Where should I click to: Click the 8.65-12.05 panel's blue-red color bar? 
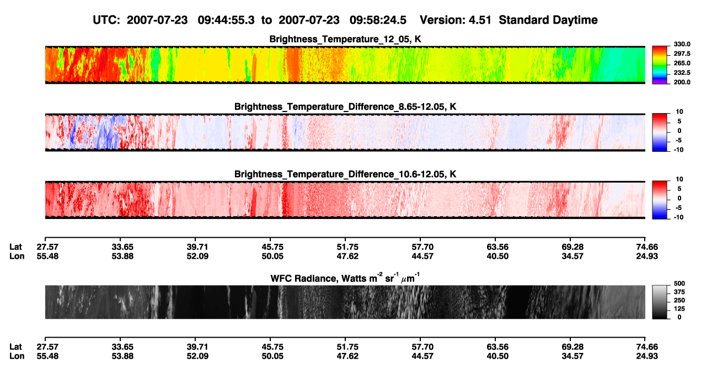[x=660, y=132]
